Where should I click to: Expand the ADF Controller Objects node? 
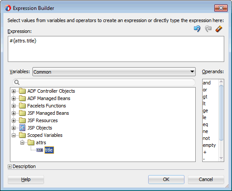pyautogui.click(x=14, y=91)
